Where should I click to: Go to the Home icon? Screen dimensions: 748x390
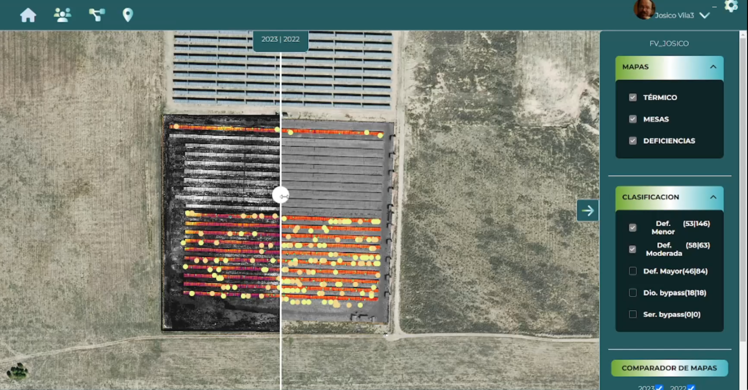(28, 15)
